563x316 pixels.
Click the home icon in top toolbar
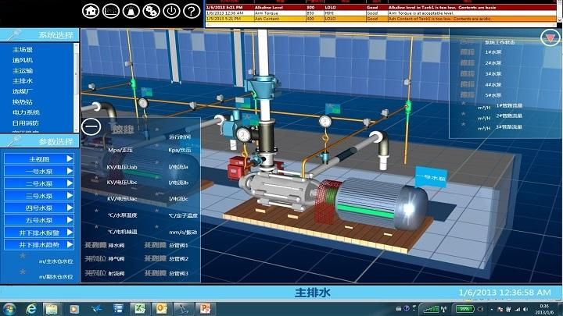91,10
